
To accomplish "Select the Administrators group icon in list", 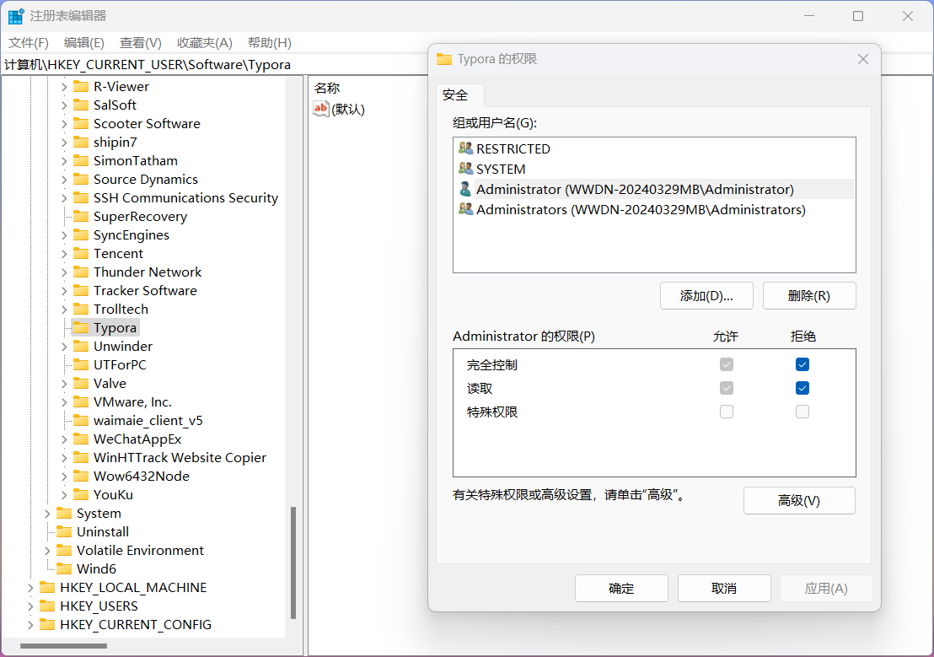I will (x=465, y=209).
